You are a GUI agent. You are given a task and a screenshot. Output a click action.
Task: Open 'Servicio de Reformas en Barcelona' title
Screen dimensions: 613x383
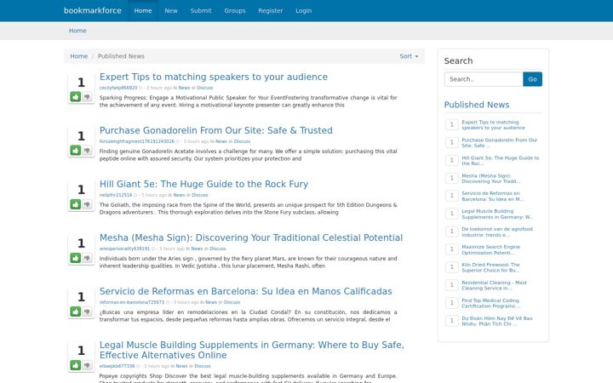(x=245, y=291)
